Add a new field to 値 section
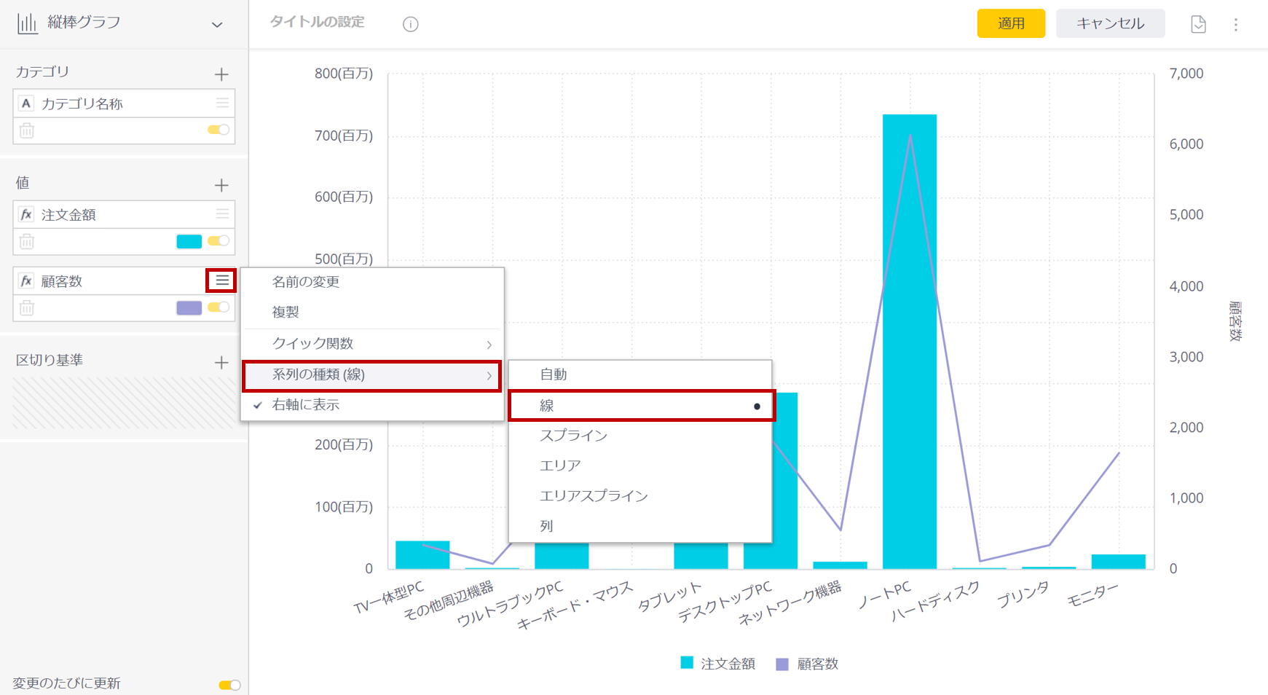1268x695 pixels. pyautogui.click(x=221, y=185)
